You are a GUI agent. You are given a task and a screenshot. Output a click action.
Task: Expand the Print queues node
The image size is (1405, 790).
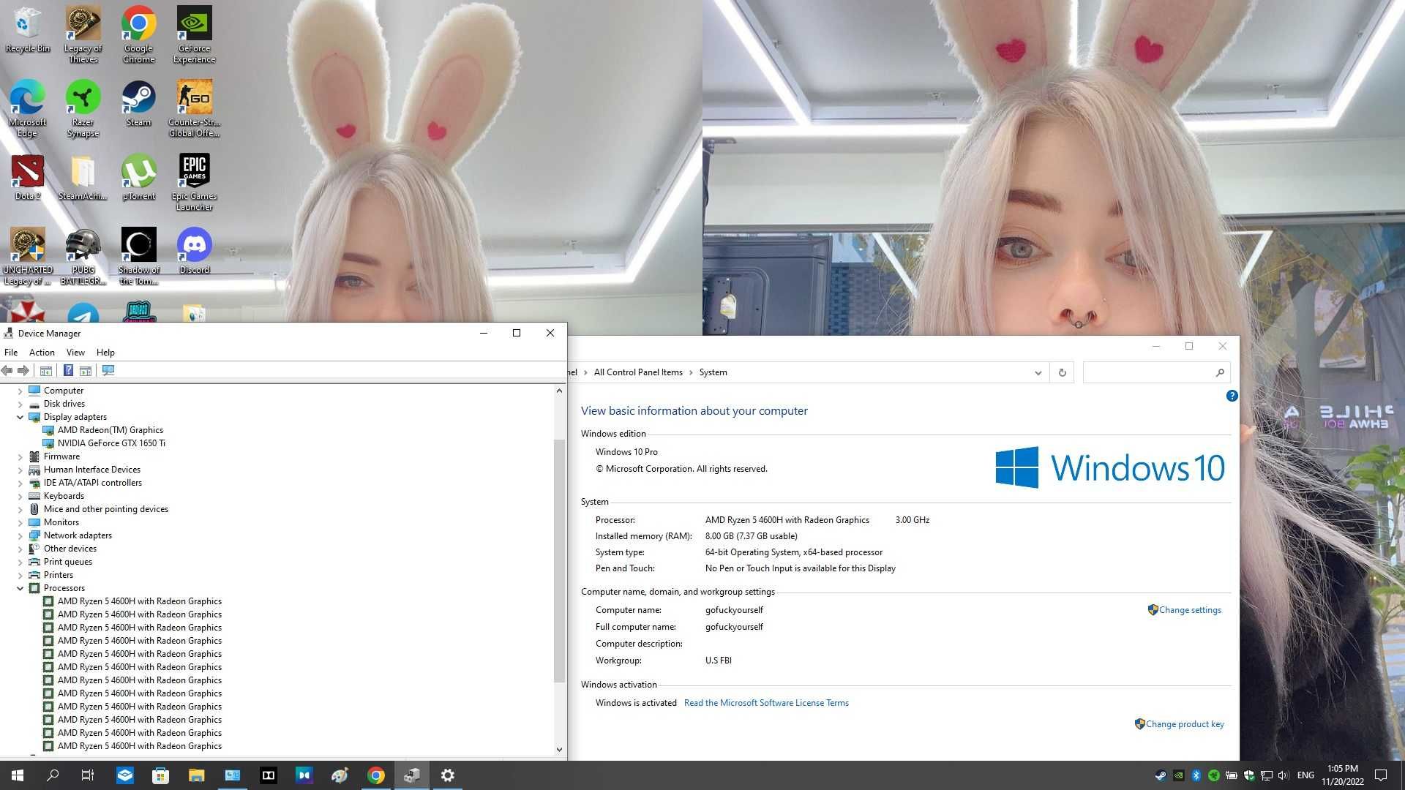tap(20, 563)
